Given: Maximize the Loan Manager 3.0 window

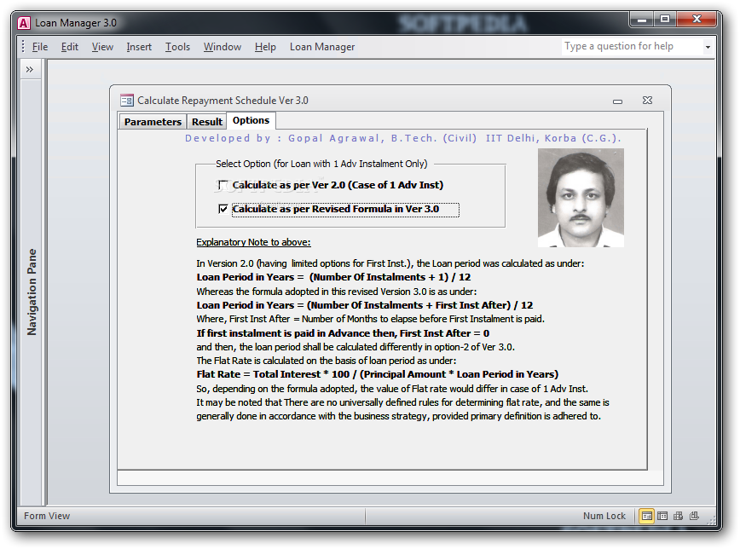Looking at the screenshot, I should (x=665, y=20).
